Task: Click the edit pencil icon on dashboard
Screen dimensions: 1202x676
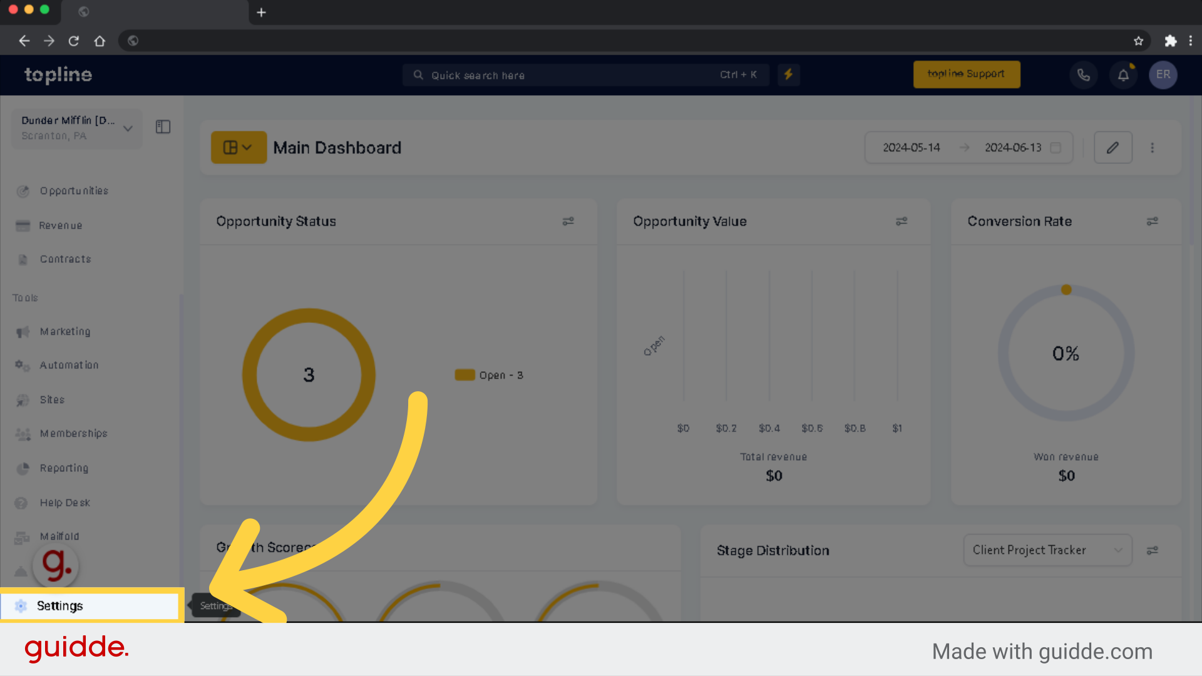Action: (x=1113, y=147)
